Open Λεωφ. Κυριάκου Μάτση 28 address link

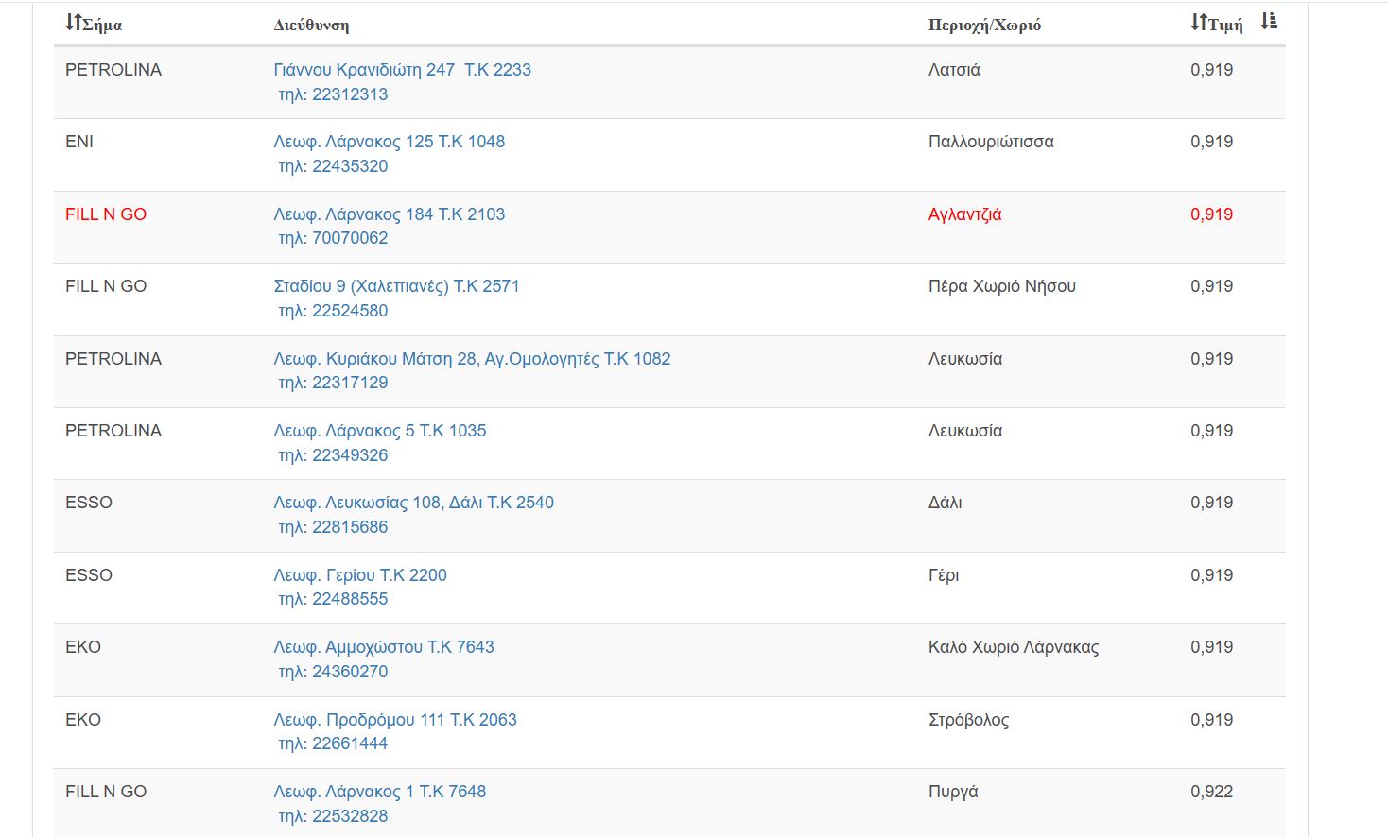point(472,359)
